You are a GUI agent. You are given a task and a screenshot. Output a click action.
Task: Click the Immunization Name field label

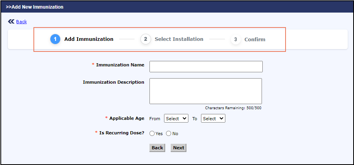click(120, 65)
